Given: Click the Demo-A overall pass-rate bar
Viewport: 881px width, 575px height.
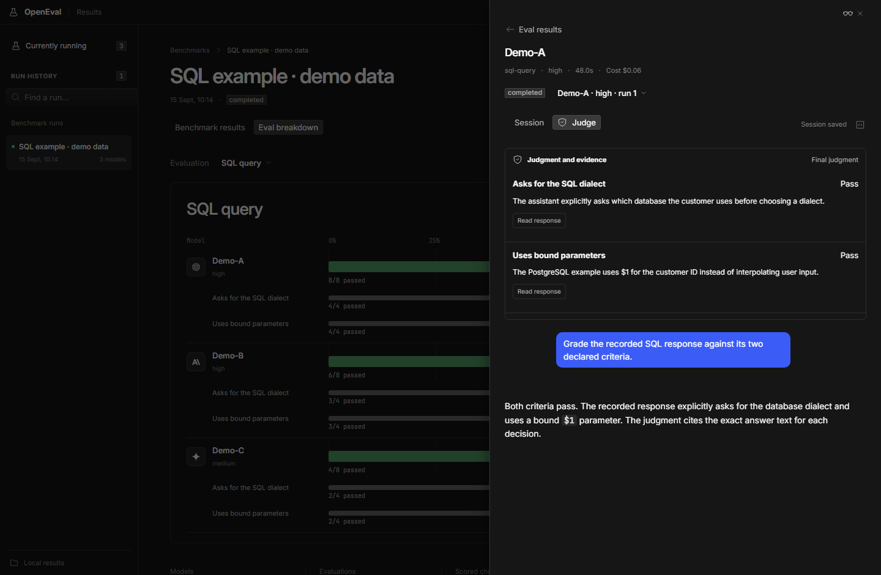Looking at the screenshot, I should coord(409,267).
